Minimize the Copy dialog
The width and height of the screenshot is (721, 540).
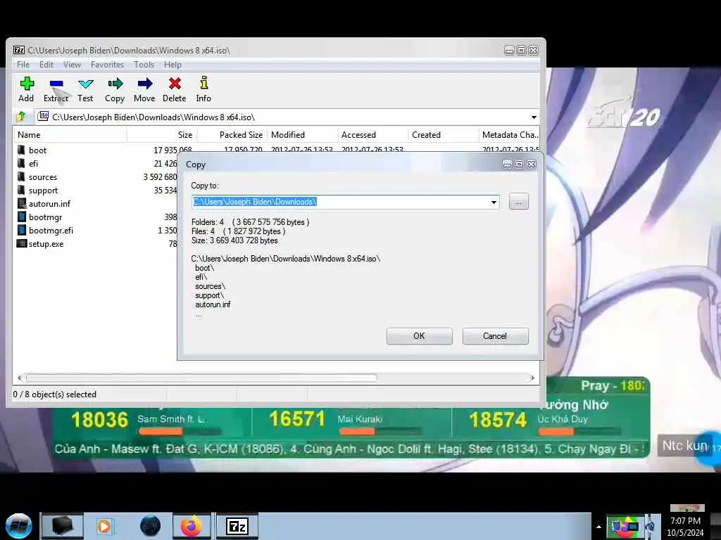tap(507, 165)
